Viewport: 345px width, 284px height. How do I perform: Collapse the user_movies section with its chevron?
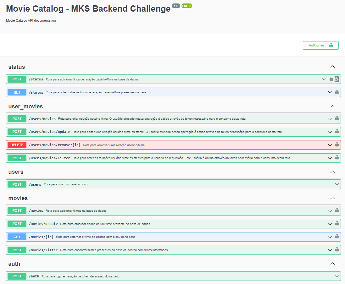(x=332, y=106)
